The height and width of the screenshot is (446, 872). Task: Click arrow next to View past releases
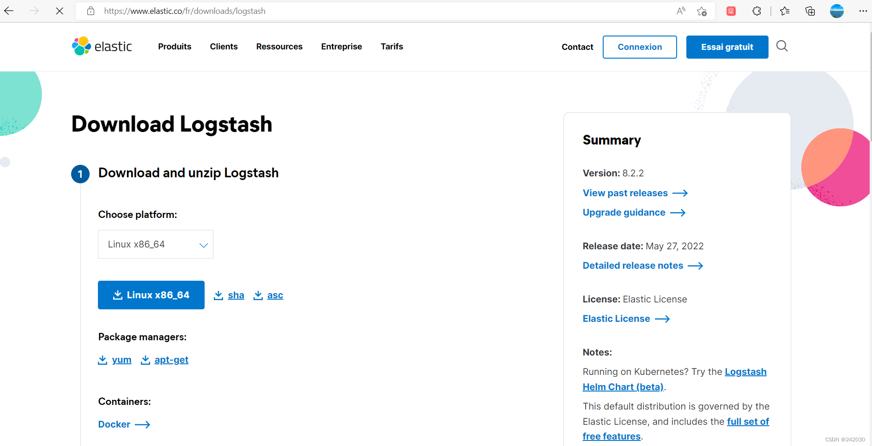coord(680,193)
